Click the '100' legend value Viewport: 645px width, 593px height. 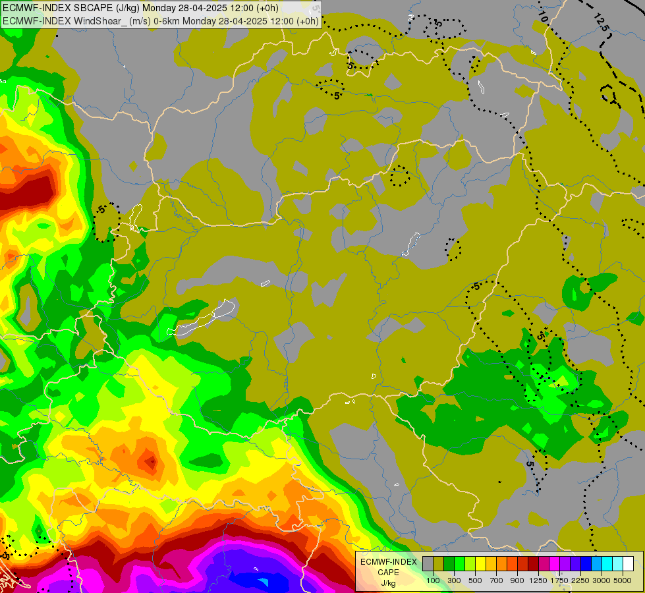(433, 580)
